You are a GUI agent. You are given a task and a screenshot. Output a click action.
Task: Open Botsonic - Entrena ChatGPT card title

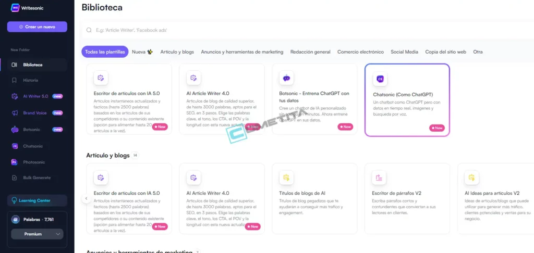(314, 97)
